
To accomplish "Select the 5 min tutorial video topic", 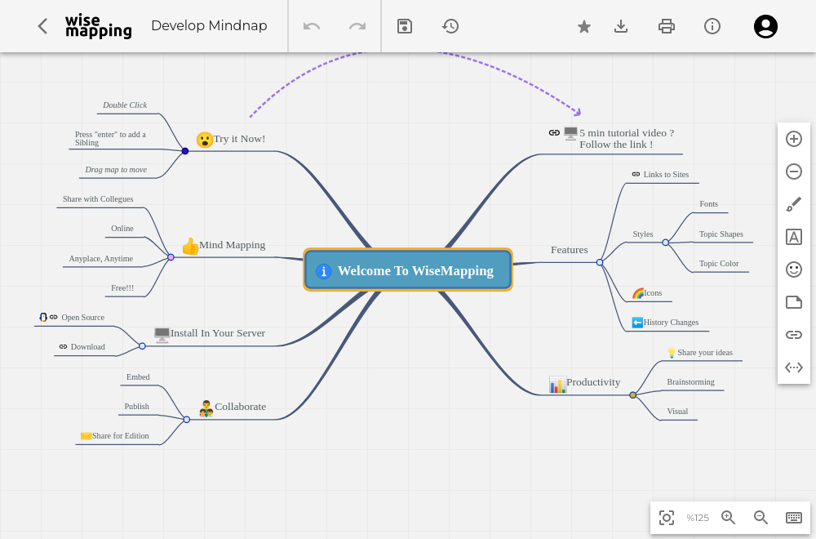I will click(626, 139).
